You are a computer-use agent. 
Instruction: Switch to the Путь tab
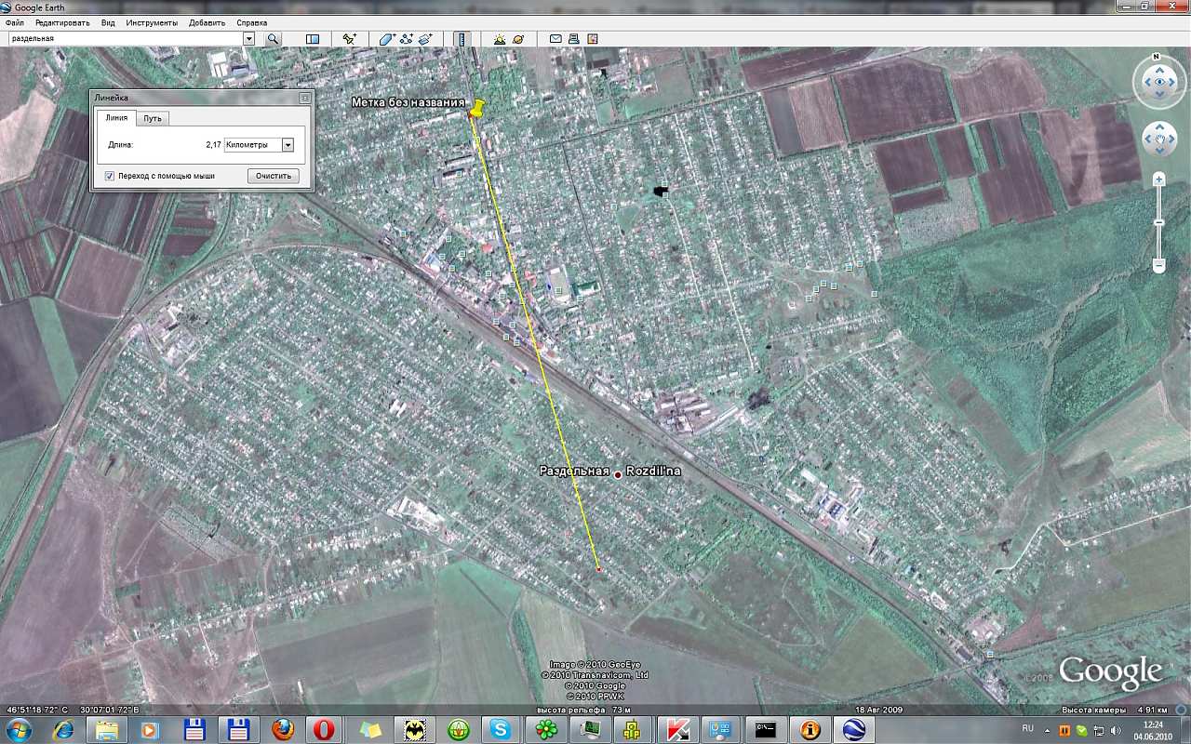[x=152, y=118]
